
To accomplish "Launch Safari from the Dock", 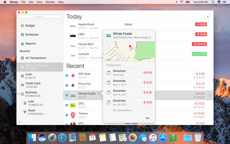I will coord(62,138).
